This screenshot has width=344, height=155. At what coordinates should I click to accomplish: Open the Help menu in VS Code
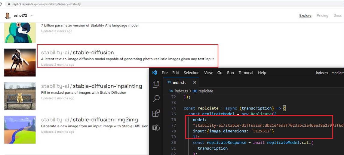click(262, 73)
